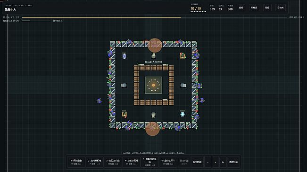Select the multi-barrel turret on the right side
The width and height of the screenshot is (307, 172).
click(183, 85)
